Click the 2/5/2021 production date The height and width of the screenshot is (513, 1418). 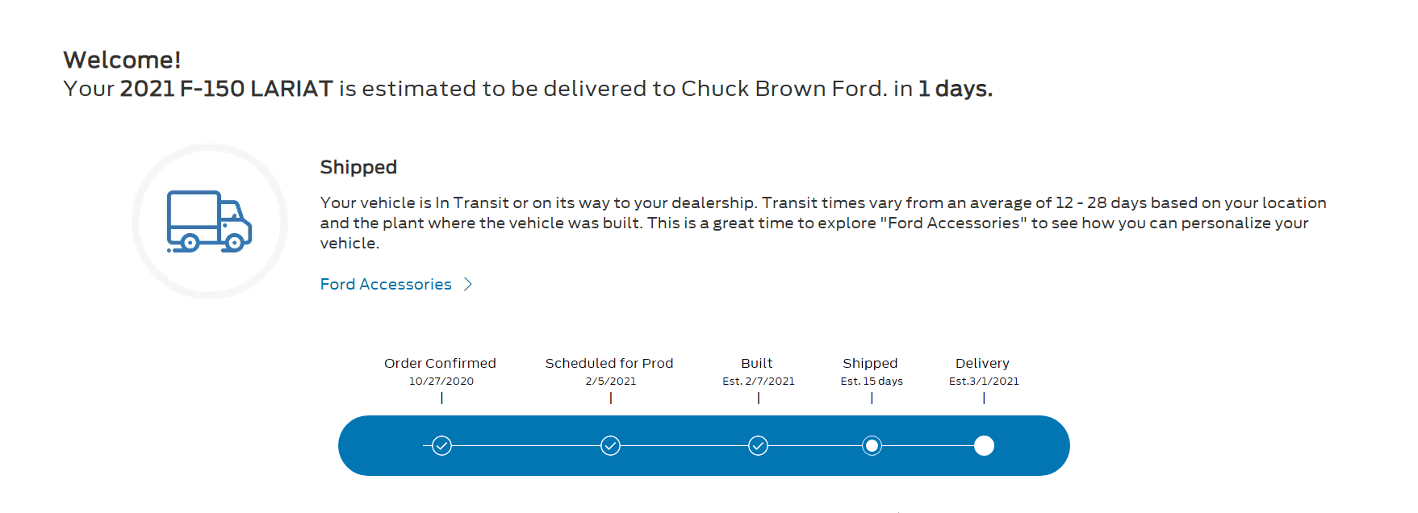tap(611, 382)
